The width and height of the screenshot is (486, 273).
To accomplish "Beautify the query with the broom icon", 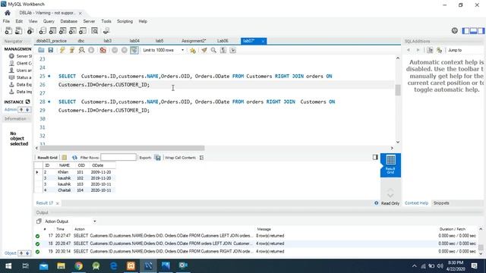I will (x=204, y=50).
